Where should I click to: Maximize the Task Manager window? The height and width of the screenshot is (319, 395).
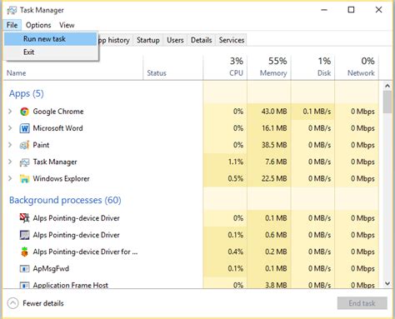(351, 10)
